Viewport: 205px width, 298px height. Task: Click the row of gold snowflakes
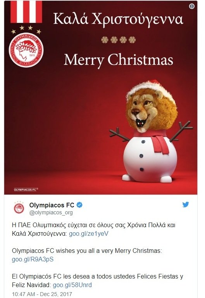click(119, 40)
